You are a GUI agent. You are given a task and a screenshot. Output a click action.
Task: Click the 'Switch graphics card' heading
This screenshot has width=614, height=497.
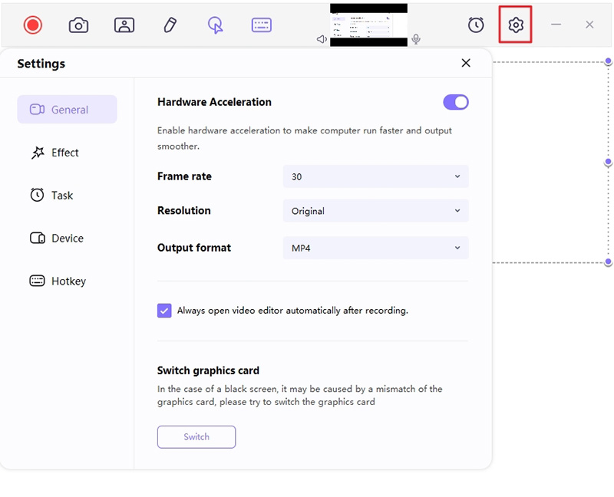click(x=208, y=370)
